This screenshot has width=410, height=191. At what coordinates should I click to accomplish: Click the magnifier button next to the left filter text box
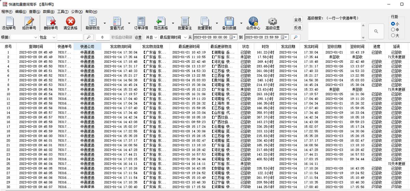88,37
